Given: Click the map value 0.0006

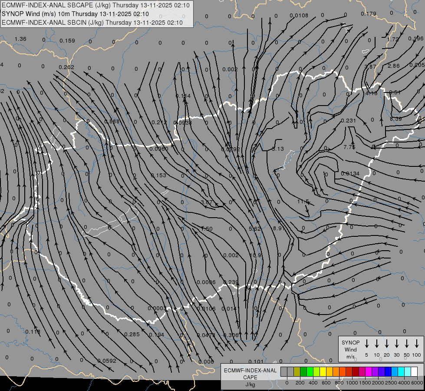Looking at the screenshot, I should (206, 282).
